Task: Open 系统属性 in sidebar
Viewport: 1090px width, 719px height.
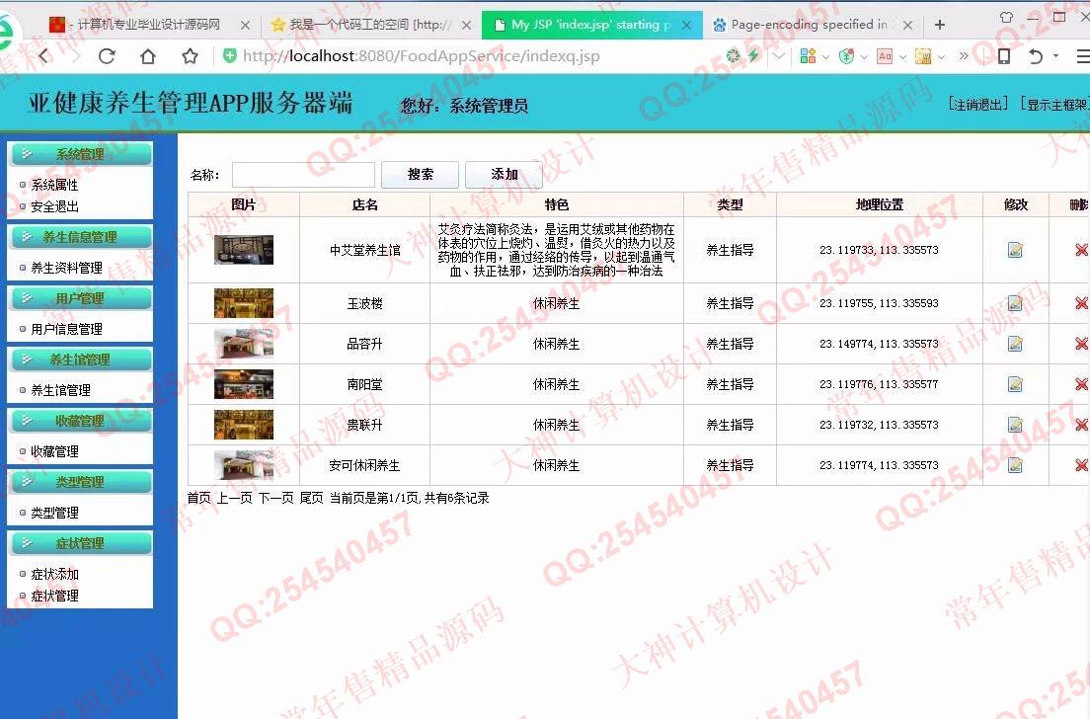Action: pyautogui.click(x=54, y=185)
